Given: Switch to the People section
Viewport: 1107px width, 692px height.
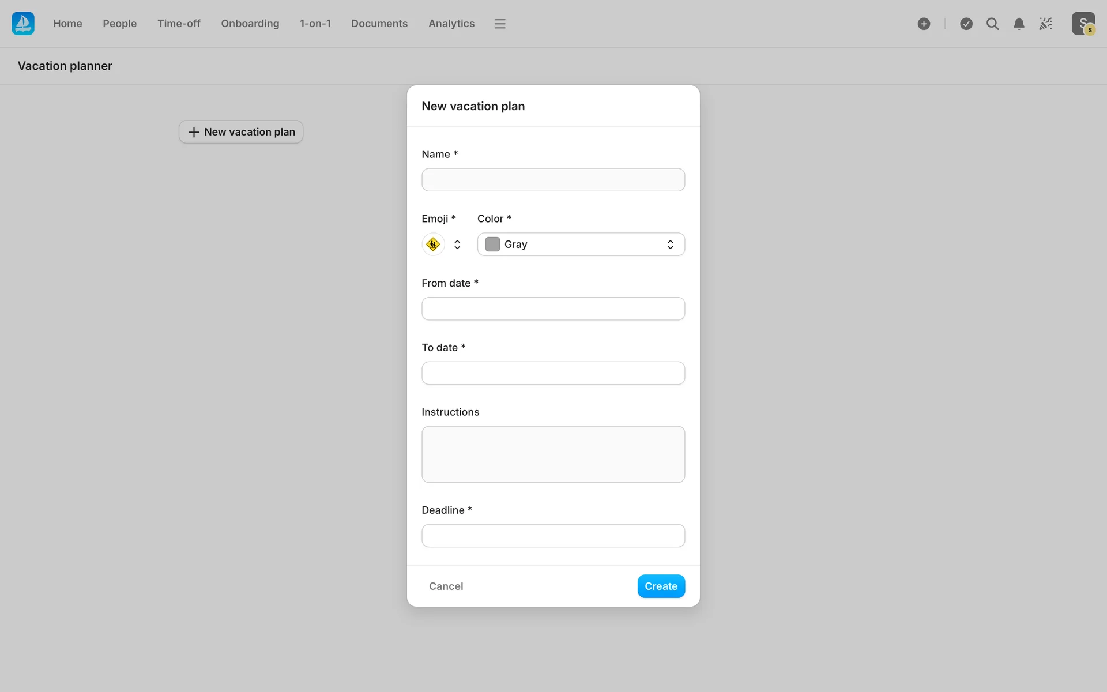Looking at the screenshot, I should point(119,24).
